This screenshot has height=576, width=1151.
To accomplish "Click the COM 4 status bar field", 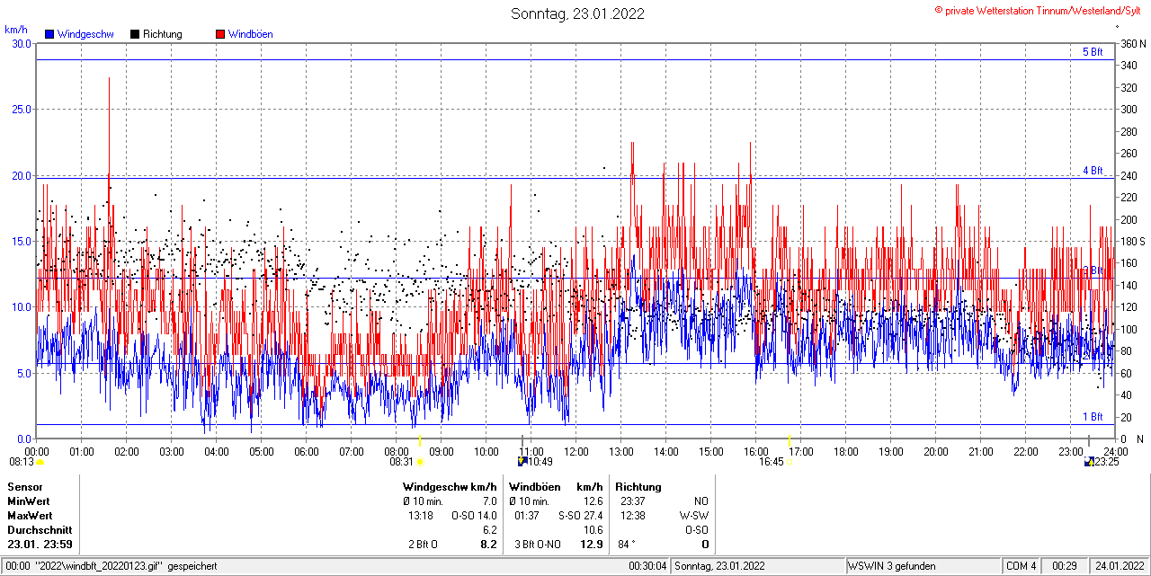I will [x=1021, y=566].
